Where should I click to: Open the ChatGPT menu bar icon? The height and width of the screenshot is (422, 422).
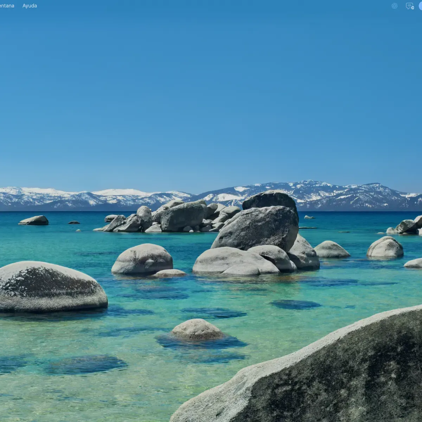tap(395, 6)
